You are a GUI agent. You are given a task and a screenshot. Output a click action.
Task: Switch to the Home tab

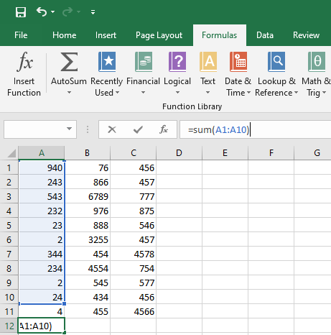click(64, 35)
